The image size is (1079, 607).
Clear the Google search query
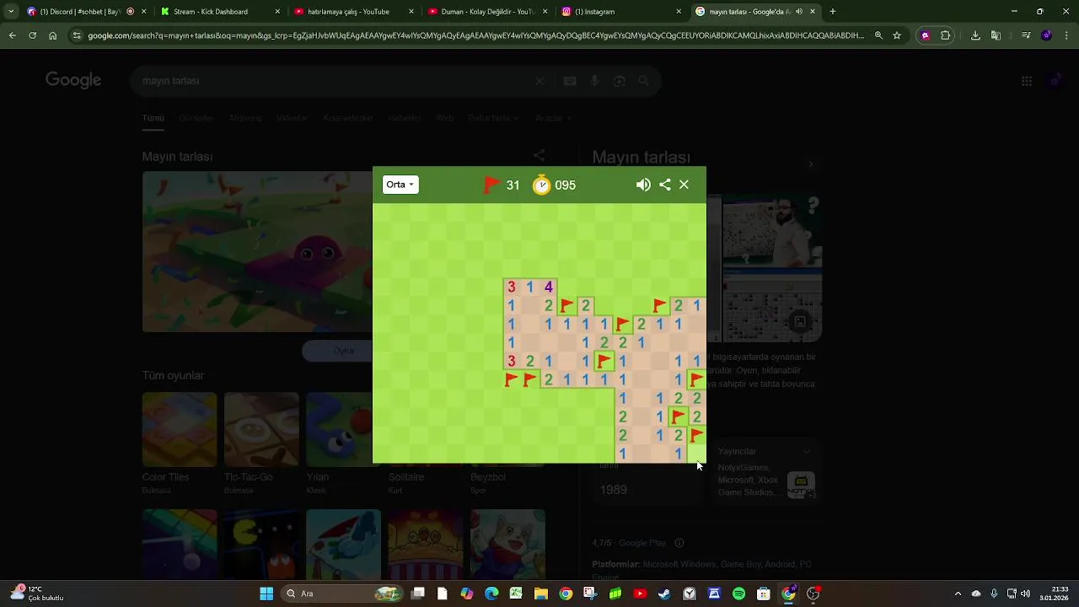tap(540, 81)
